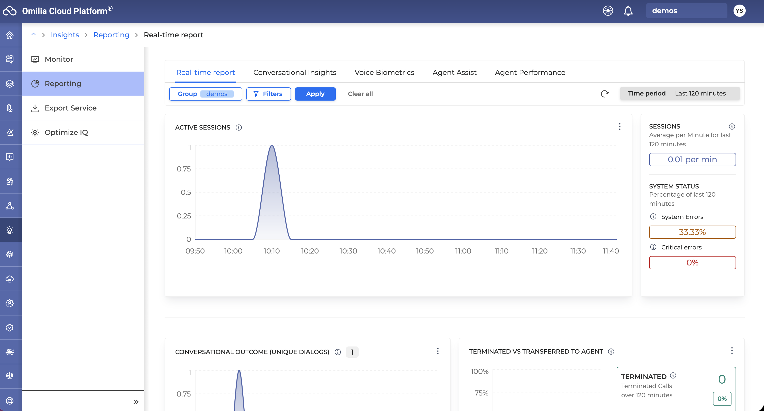Click the breadcrumb home icon

34,35
